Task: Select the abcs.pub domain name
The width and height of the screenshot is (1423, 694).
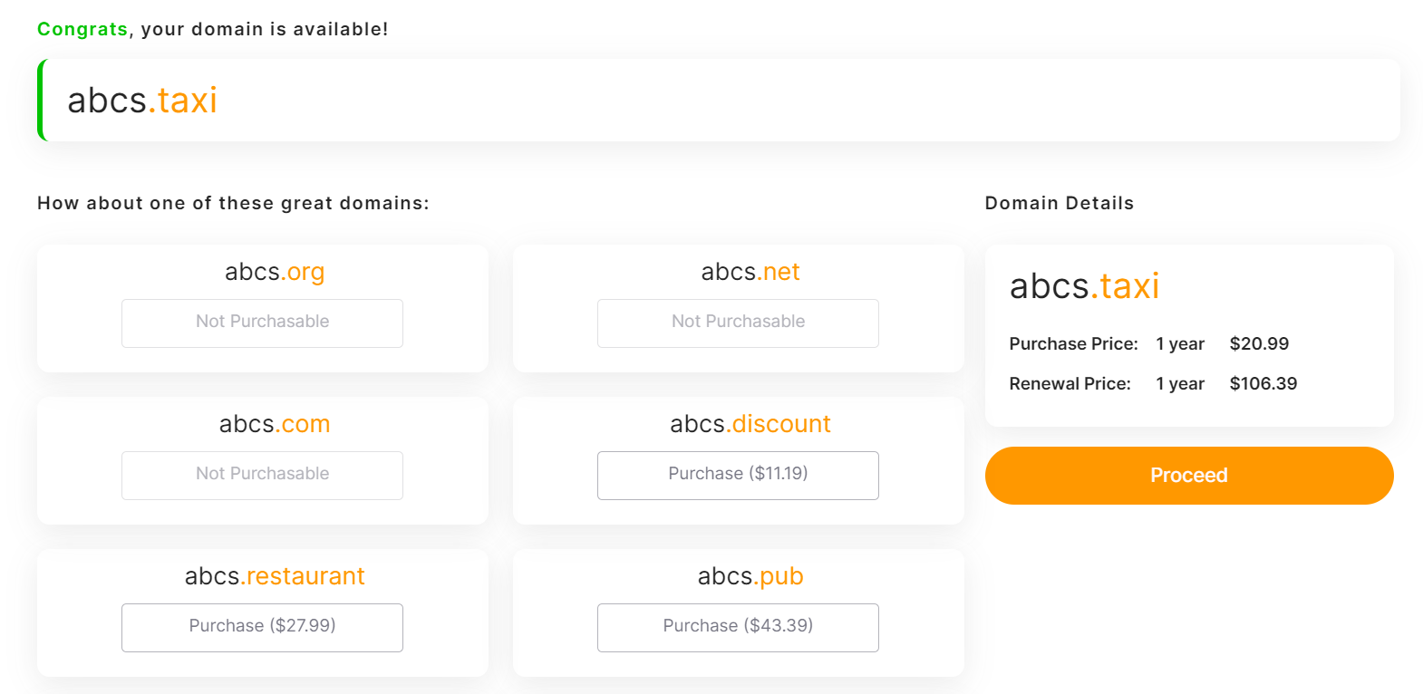Action: (750, 576)
